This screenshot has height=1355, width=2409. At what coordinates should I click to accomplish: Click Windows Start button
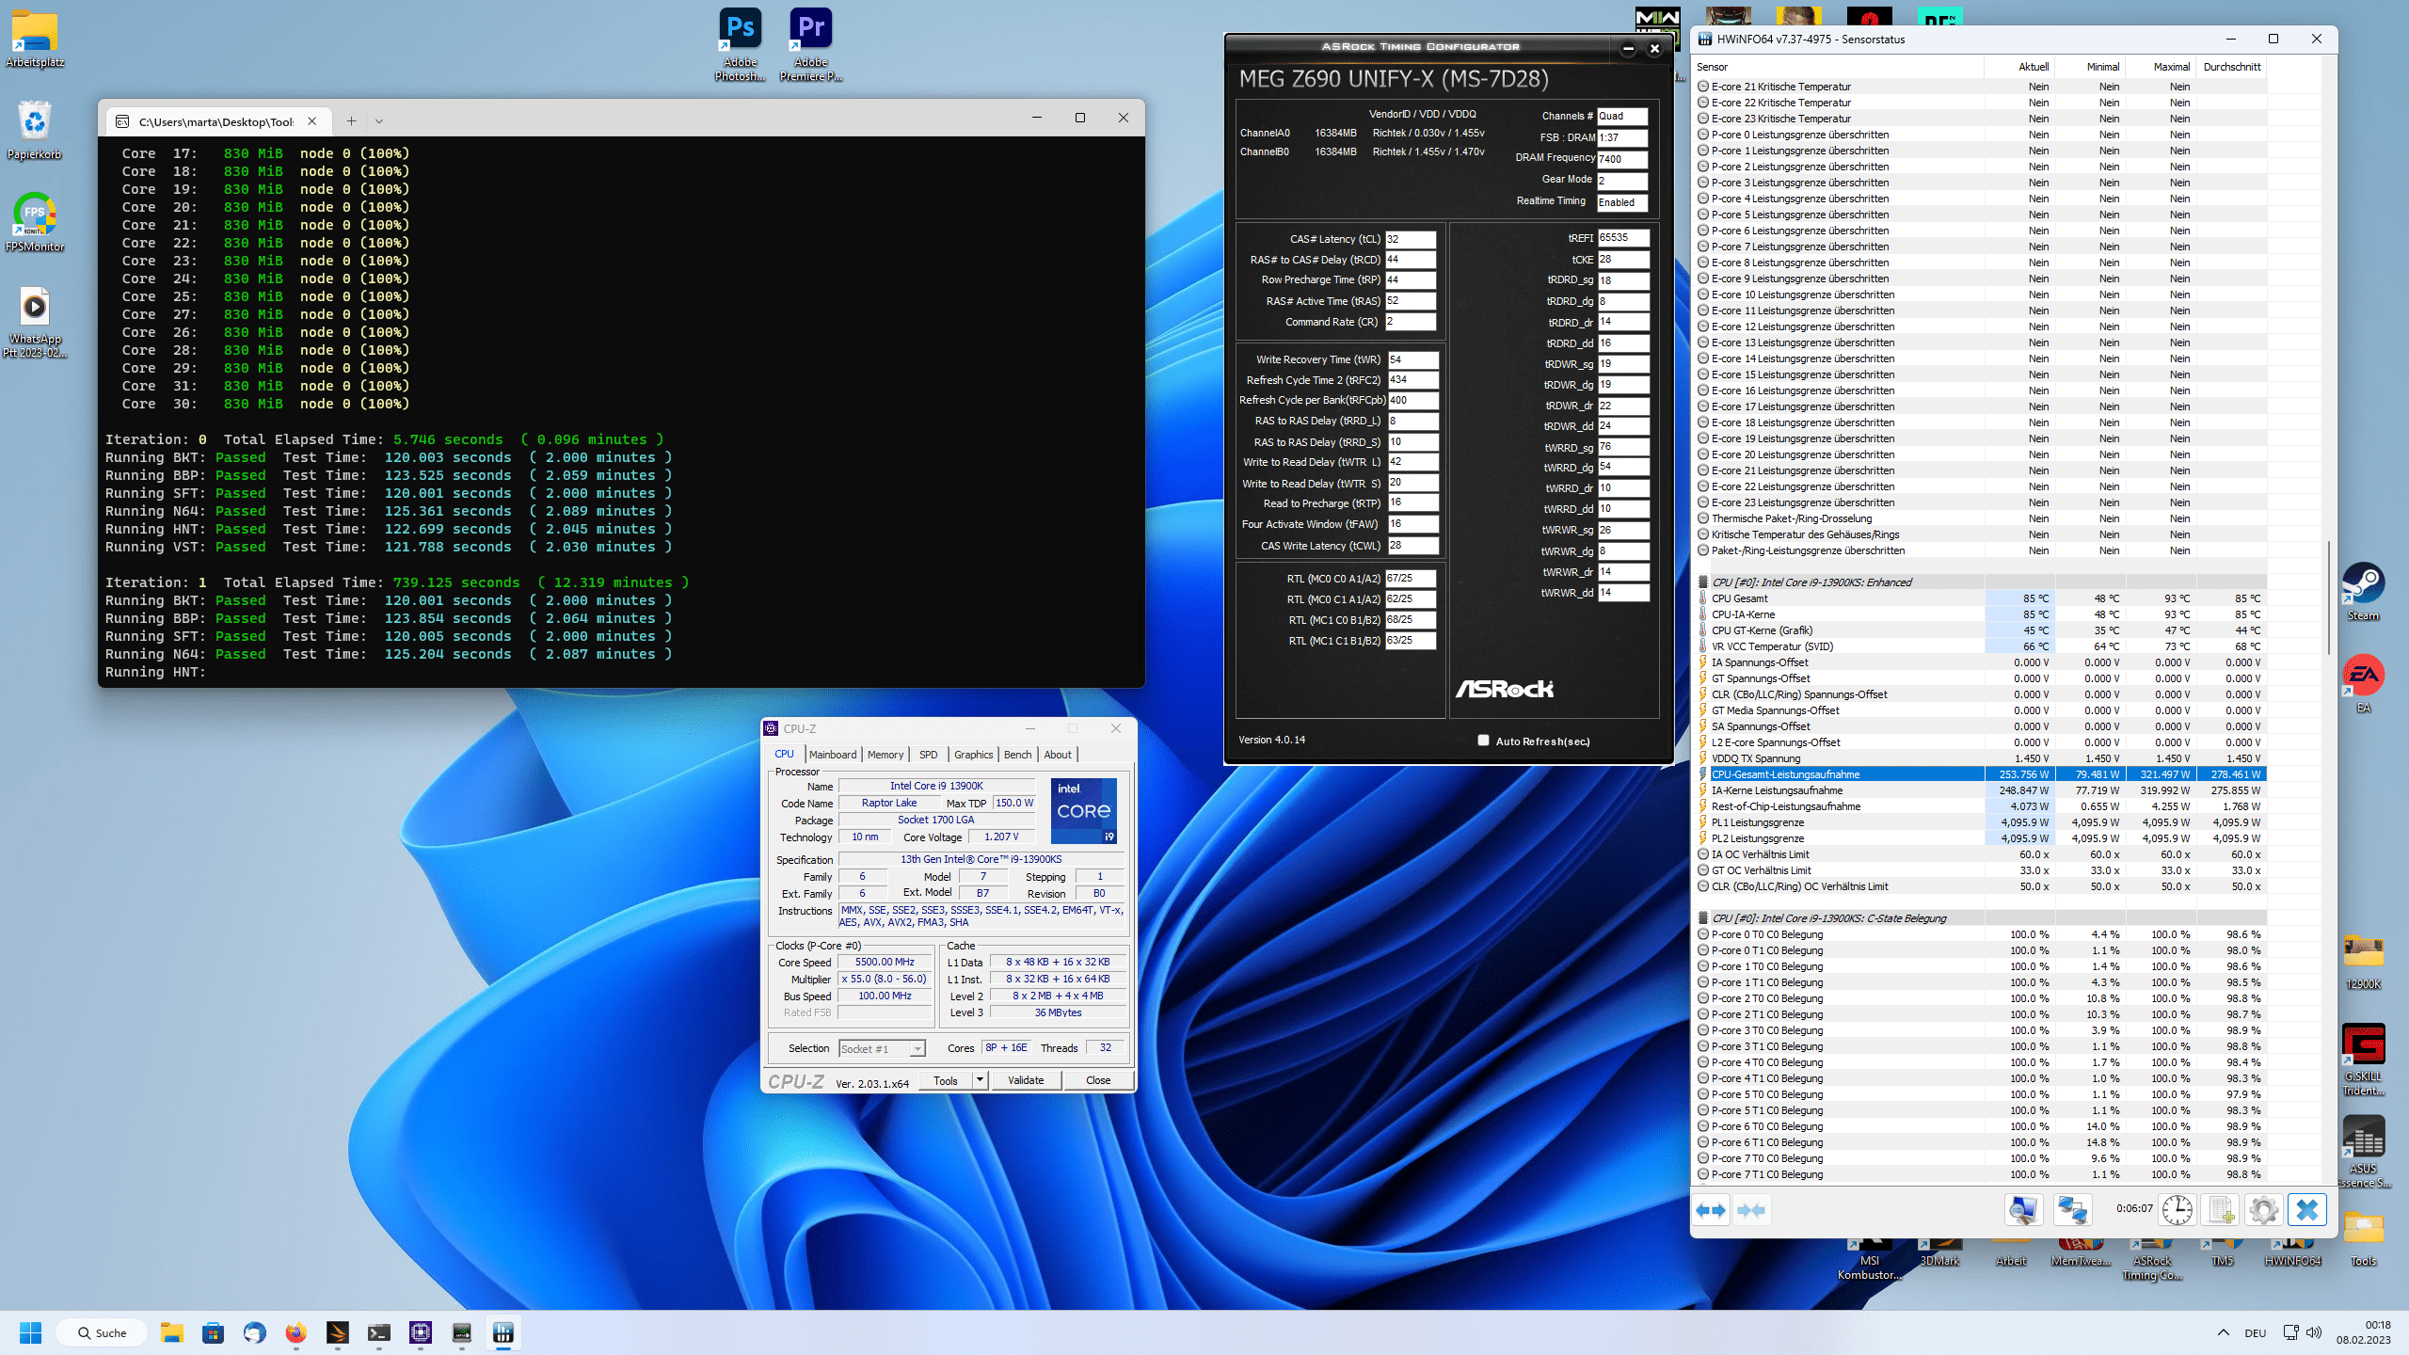click(x=30, y=1332)
